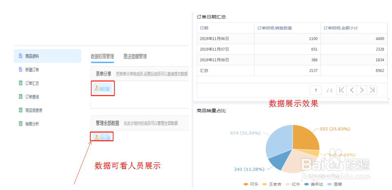The image size is (392, 190).
Task: Click the 订单汇总 chart icon
Action: (21, 83)
